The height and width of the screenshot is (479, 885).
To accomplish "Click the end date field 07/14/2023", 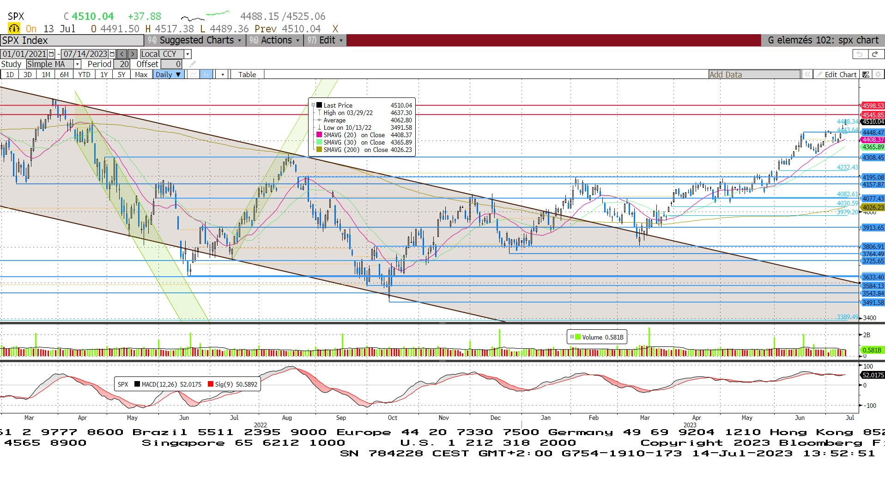I will click(x=85, y=54).
